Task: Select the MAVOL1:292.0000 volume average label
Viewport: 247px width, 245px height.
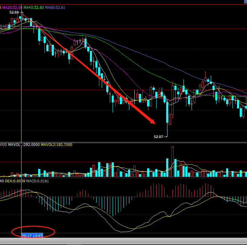Action: coord(24,145)
